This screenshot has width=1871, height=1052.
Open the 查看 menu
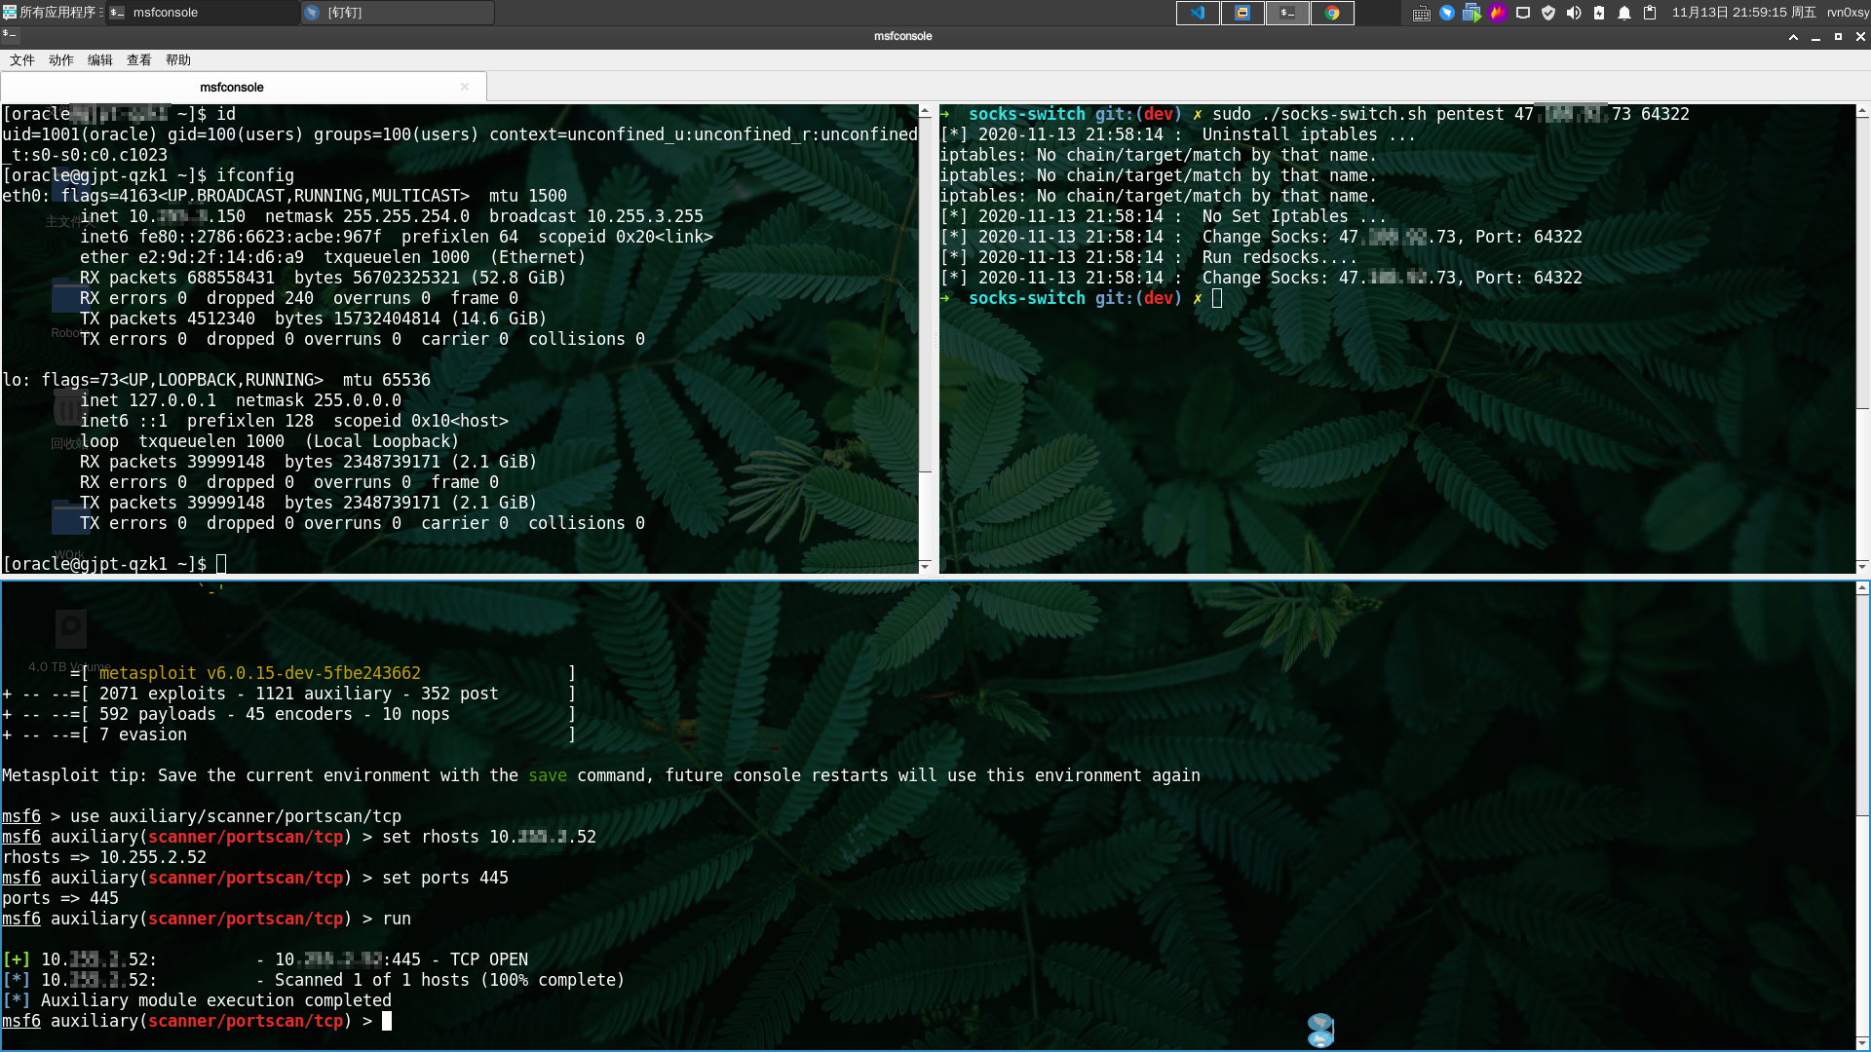pyautogui.click(x=139, y=60)
